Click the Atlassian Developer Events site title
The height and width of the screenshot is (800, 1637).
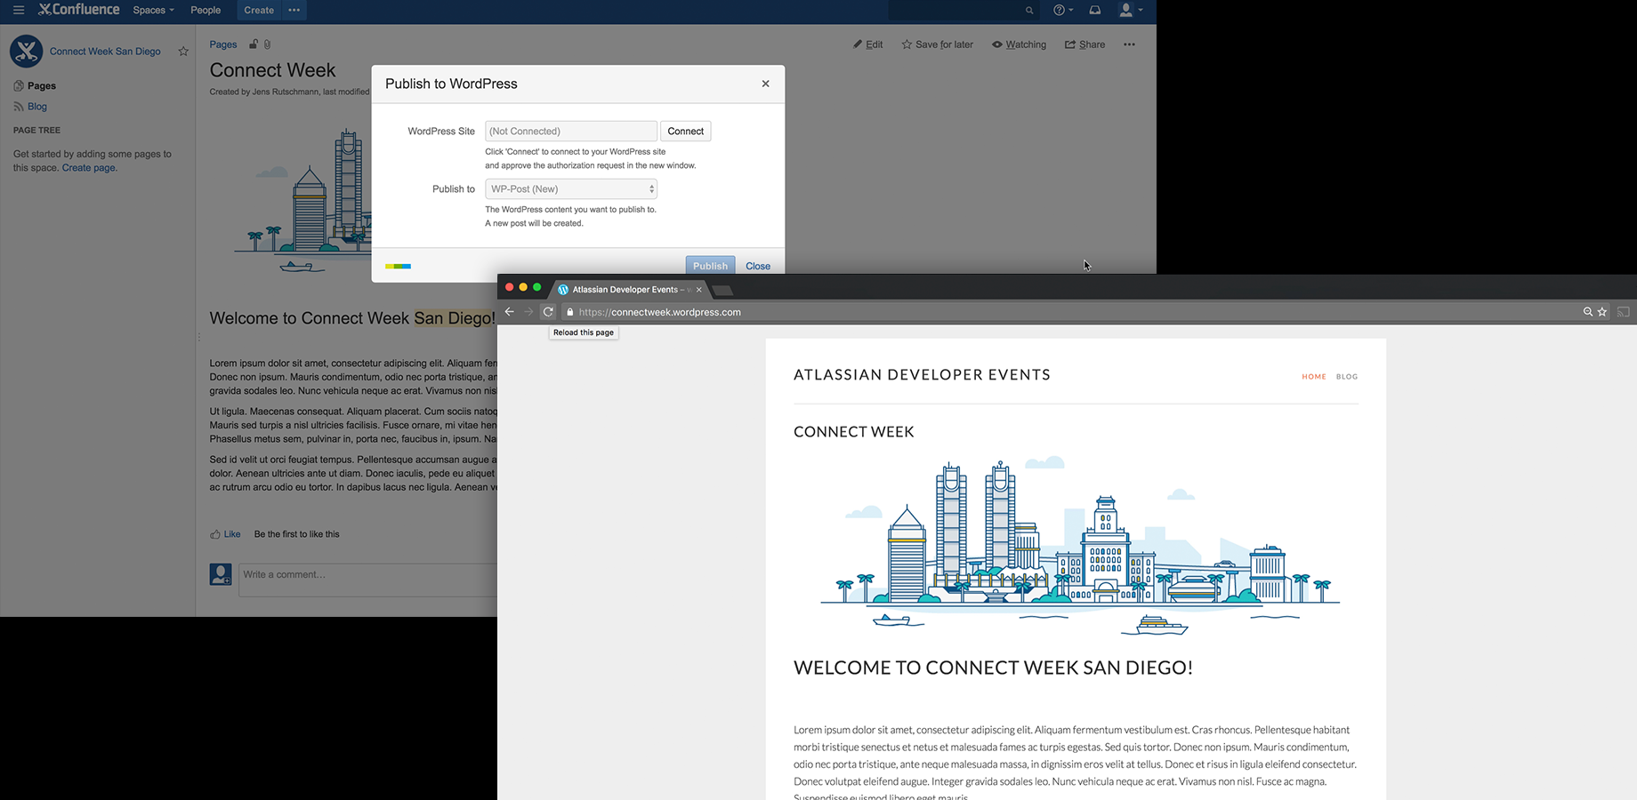(922, 375)
